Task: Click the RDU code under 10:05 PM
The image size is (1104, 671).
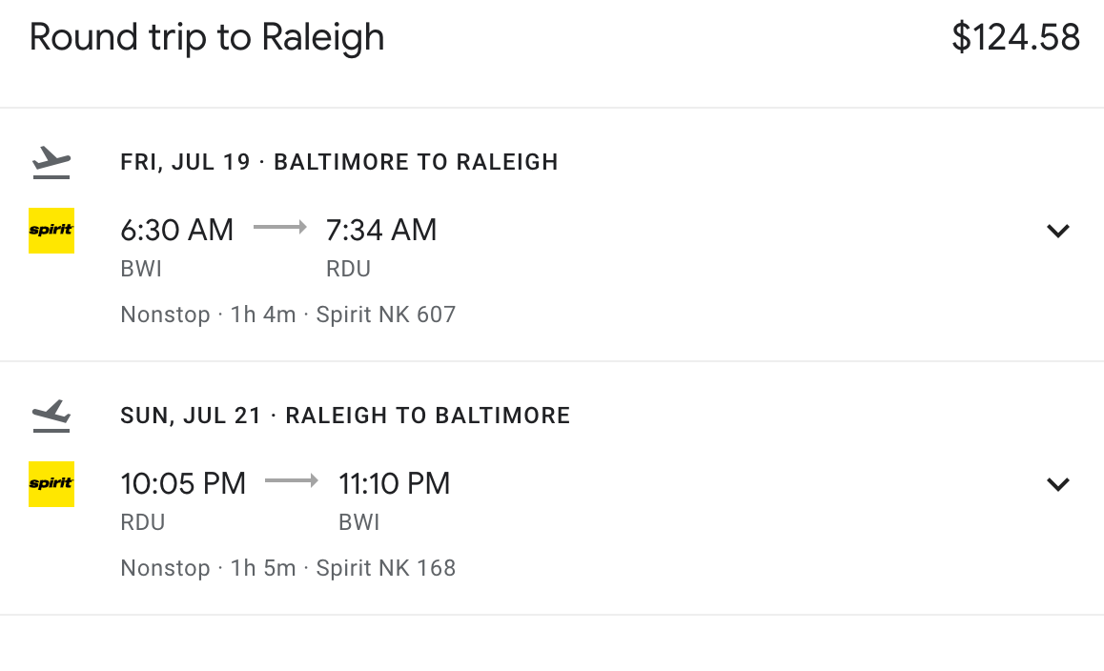Action: [143, 522]
